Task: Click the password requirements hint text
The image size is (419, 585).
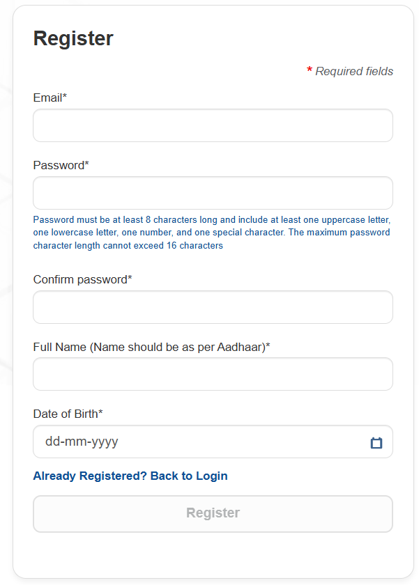Action: (212, 233)
